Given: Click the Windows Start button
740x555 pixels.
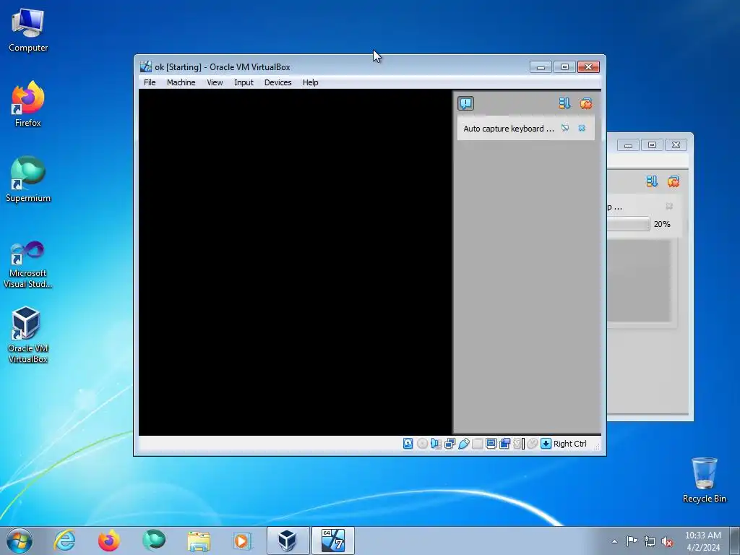Looking at the screenshot, I should coord(20,541).
